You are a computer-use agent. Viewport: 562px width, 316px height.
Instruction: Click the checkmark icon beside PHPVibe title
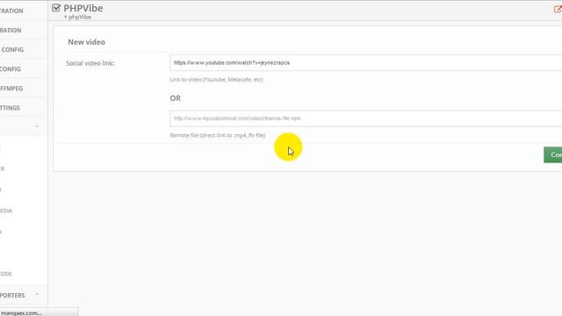(x=56, y=8)
